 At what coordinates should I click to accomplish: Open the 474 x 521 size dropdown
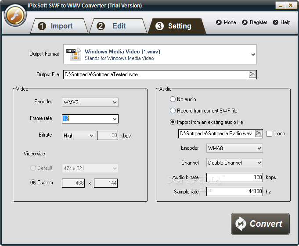click(90, 168)
